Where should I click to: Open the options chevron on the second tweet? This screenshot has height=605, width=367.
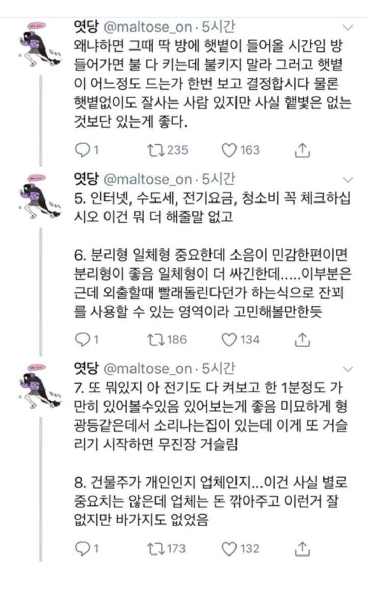point(348,179)
